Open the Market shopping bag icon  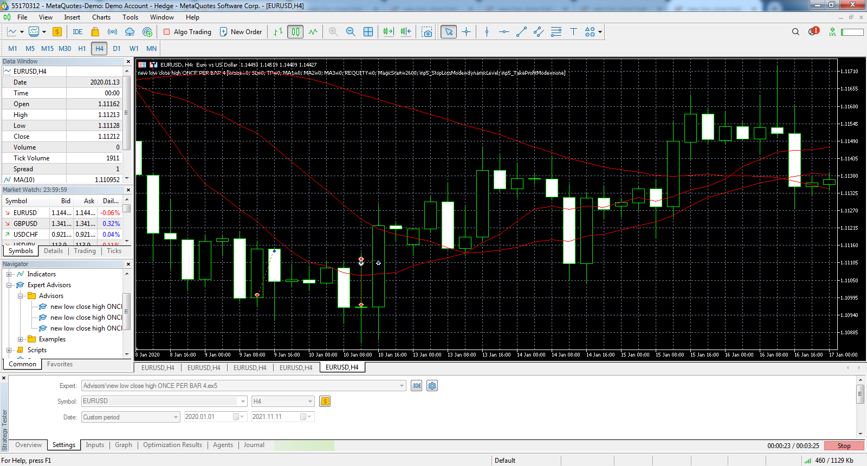tap(95, 32)
